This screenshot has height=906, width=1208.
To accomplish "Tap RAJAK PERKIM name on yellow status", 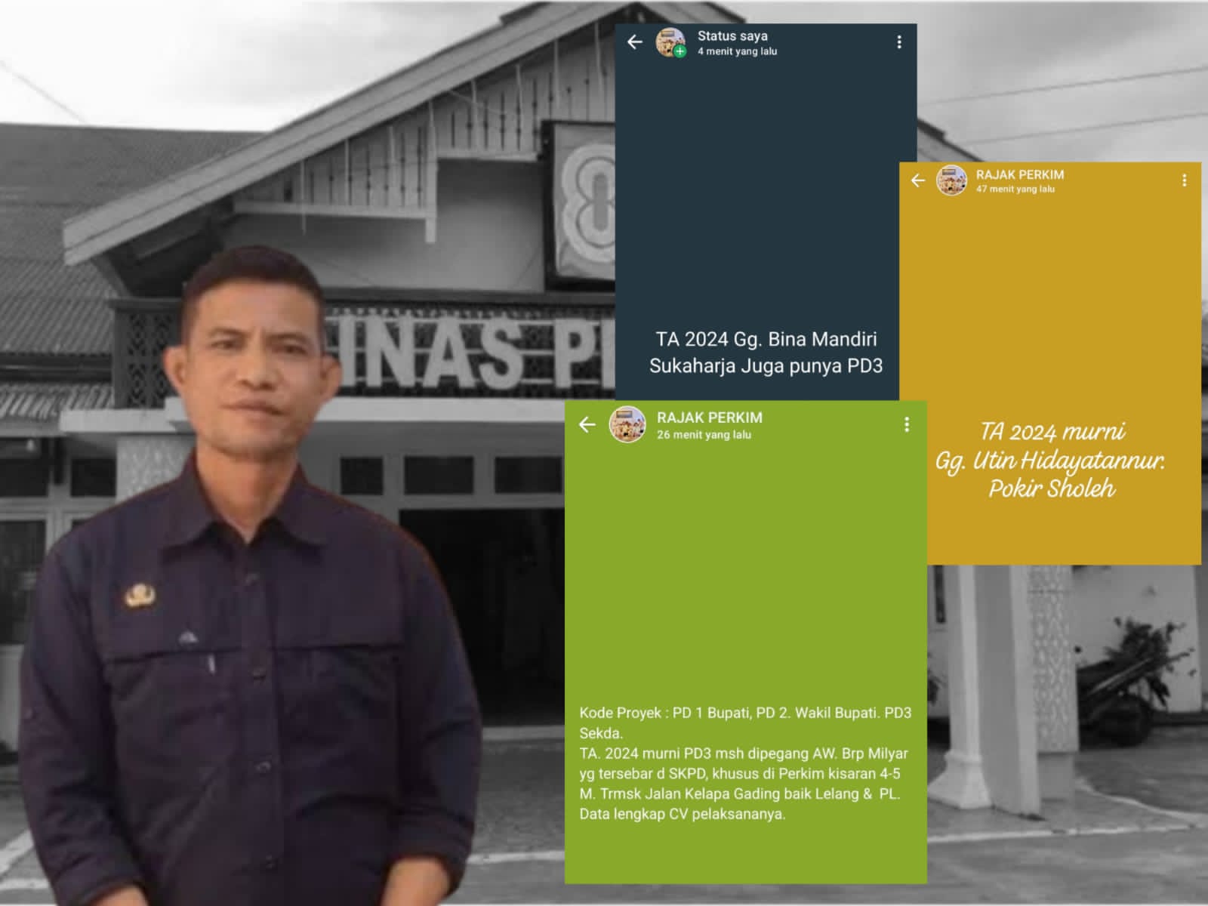I will (1019, 174).
